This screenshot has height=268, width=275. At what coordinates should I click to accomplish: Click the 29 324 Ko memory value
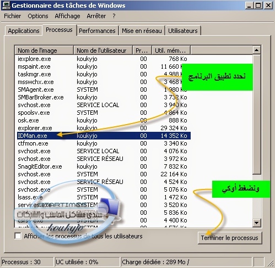pyautogui.click(x=174, y=128)
